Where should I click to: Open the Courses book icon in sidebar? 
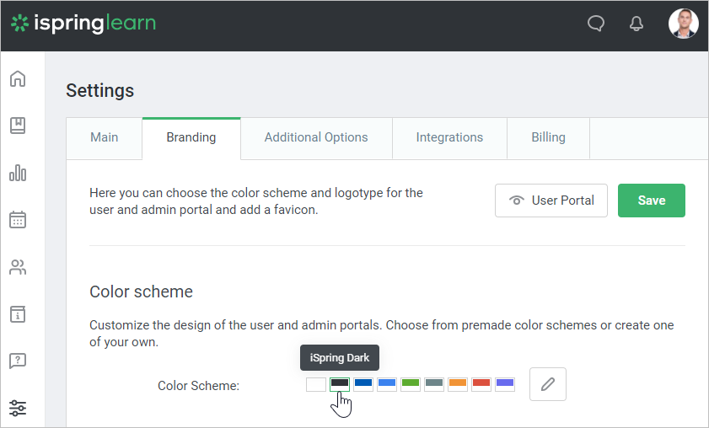tap(18, 126)
